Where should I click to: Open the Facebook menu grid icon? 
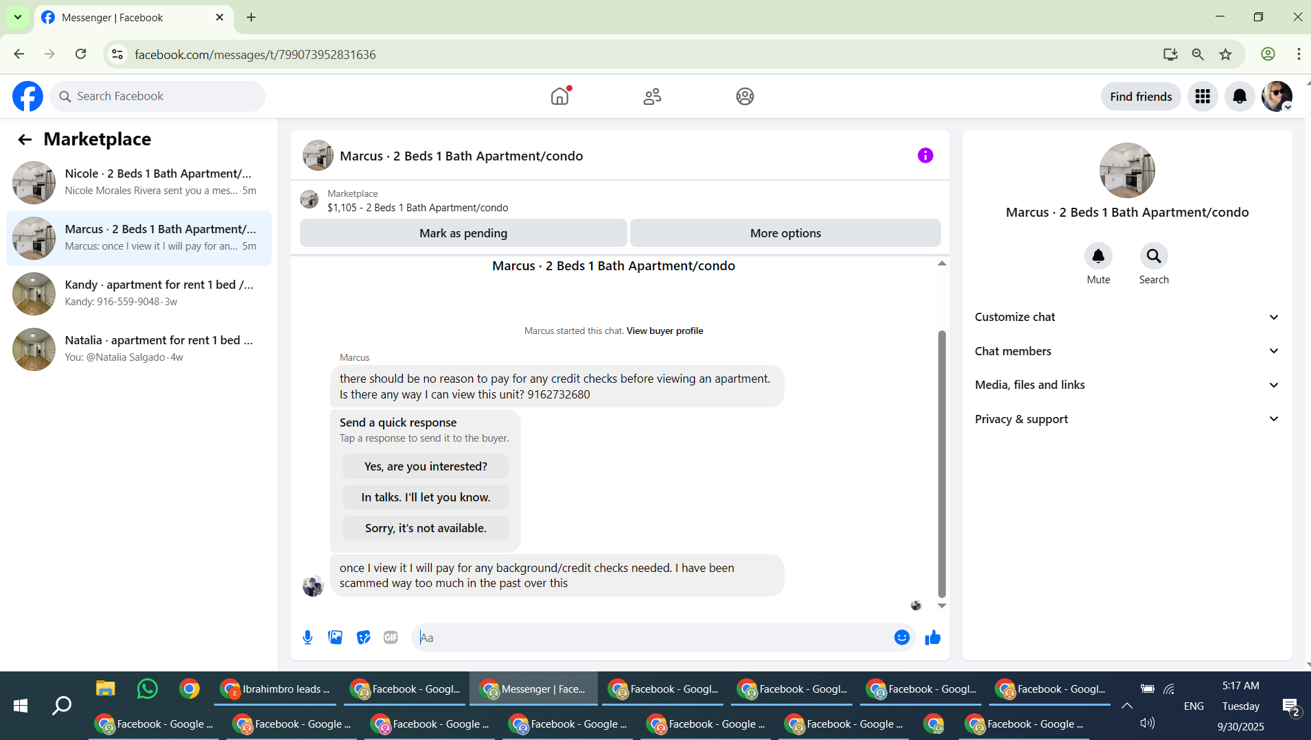coord(1203,97)
